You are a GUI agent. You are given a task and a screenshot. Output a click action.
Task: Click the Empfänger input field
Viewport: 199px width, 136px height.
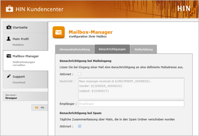click(131, 104)
